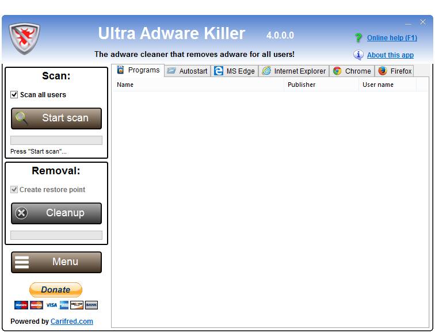Viewport: 435px width, 333px height.
Task: Click the green question mark help icon
Action: (x=358, y=38)
